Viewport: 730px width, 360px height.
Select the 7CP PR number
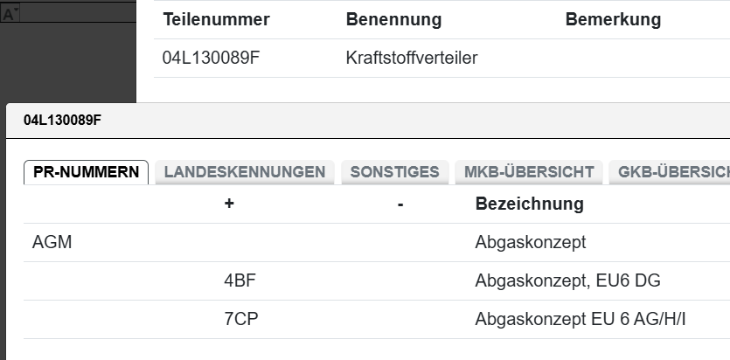(240, 319)
